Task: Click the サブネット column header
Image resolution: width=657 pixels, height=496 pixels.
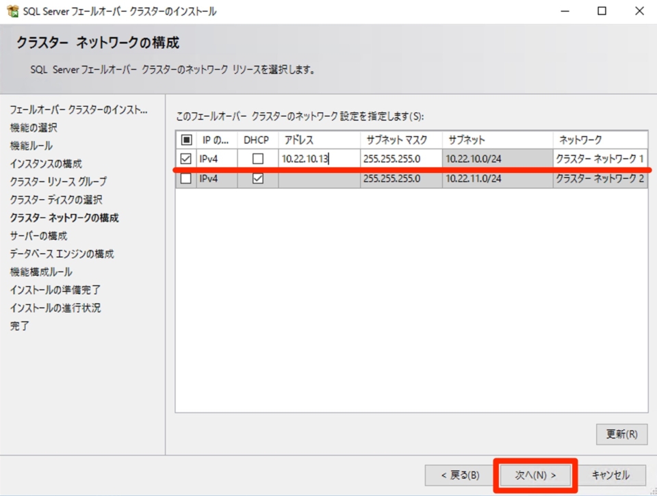Action: coord(498,140)
